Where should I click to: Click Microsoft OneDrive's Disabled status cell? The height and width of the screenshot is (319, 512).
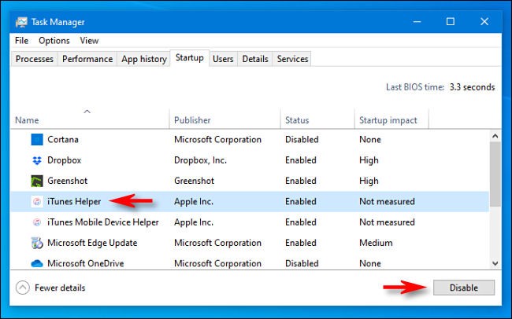(302, 263)
